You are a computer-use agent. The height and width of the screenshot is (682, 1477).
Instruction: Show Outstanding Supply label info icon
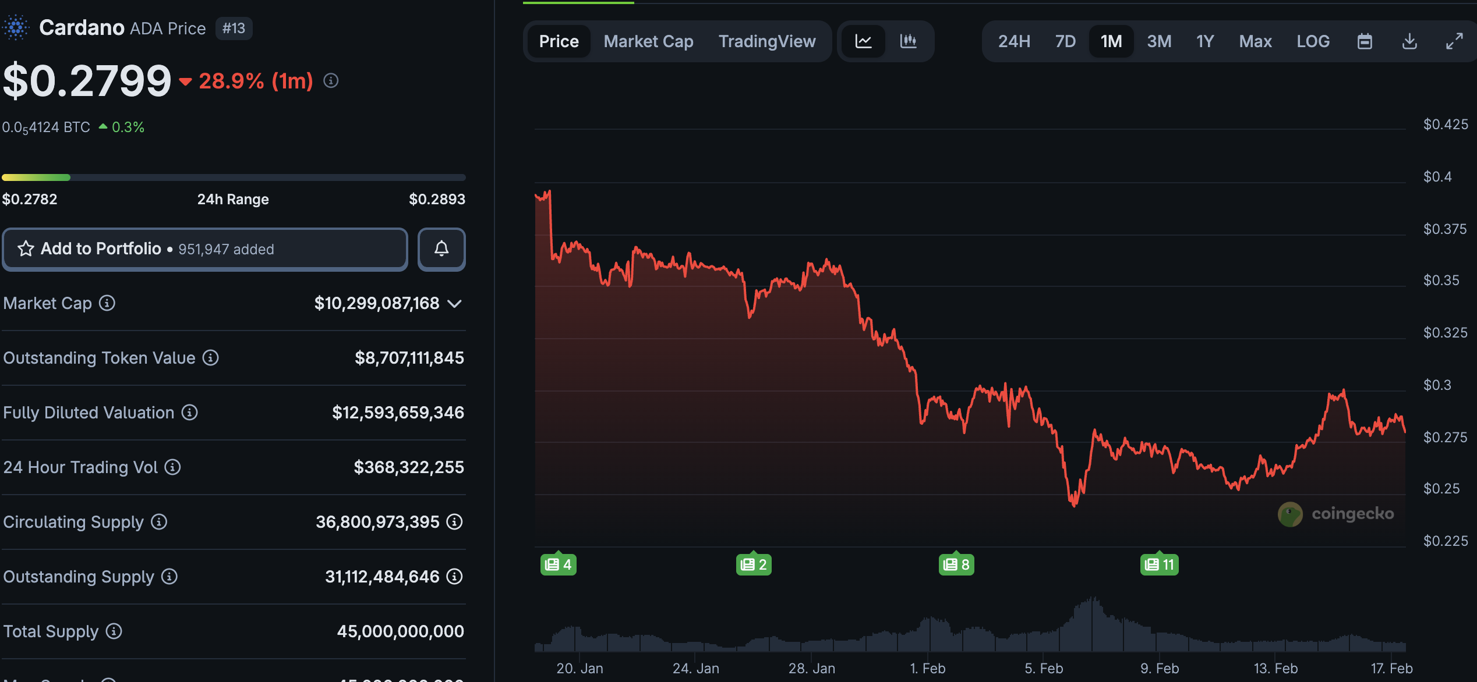pos(169,577)
